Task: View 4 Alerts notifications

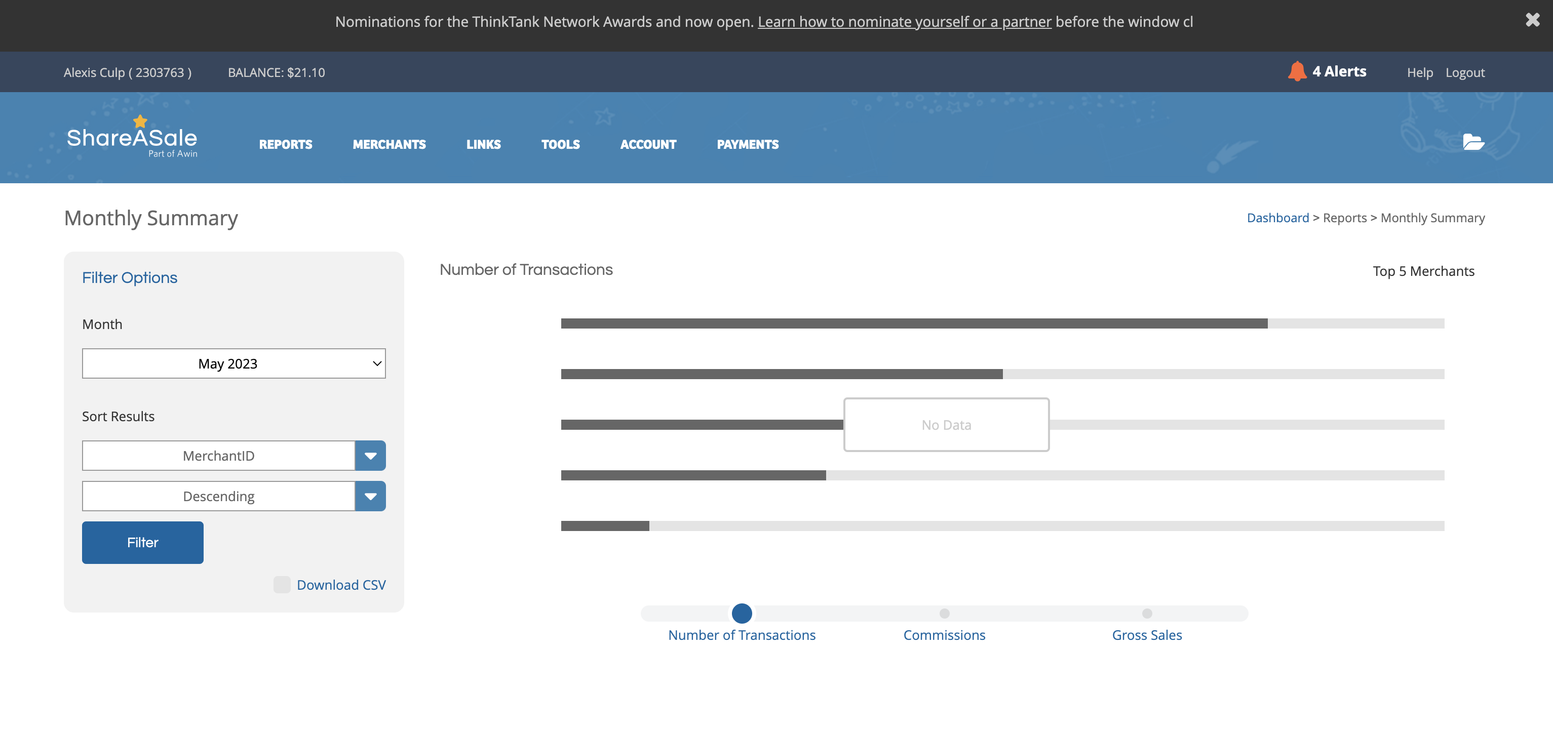Action: pos(1340,71)
